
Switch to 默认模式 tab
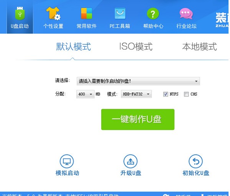(x=74, y=47)
